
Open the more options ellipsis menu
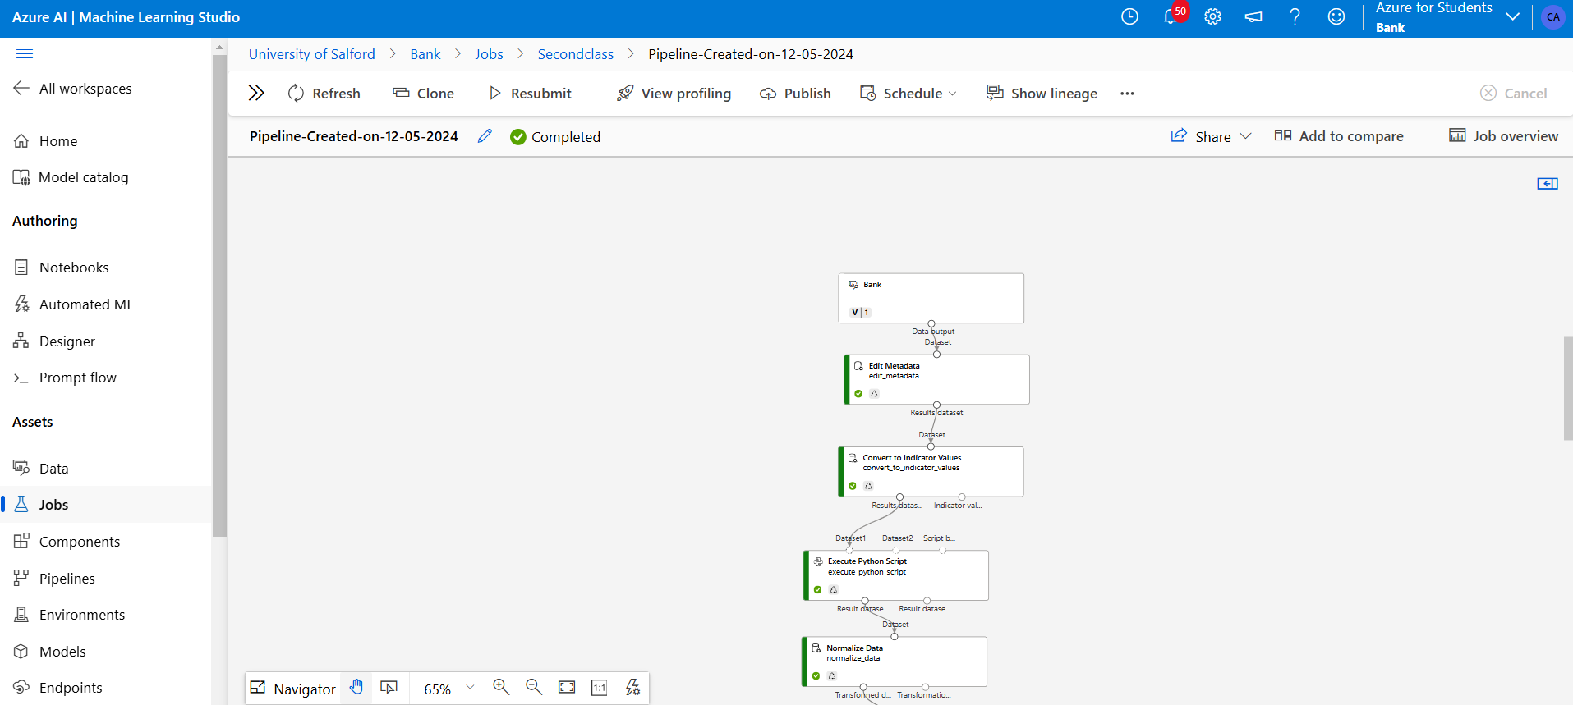point(1127,94)
